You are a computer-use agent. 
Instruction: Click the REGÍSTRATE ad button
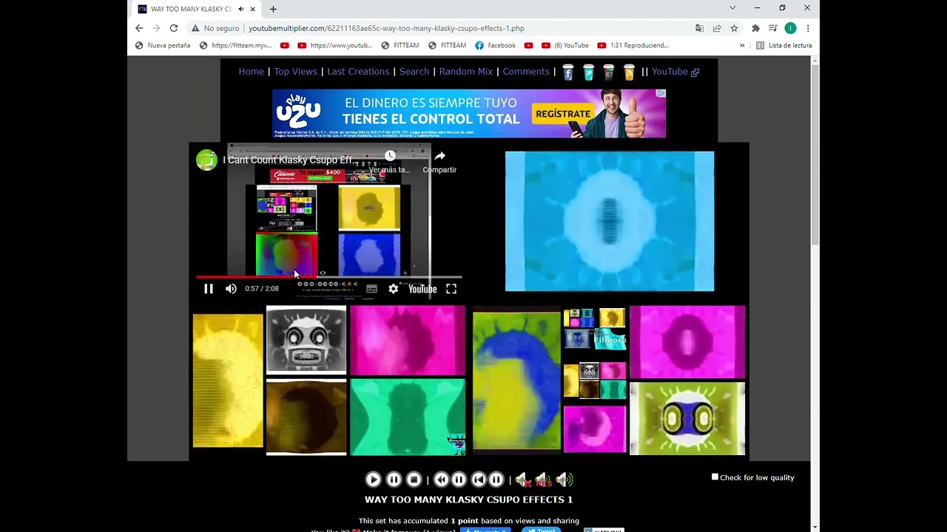tap(563, 114)
